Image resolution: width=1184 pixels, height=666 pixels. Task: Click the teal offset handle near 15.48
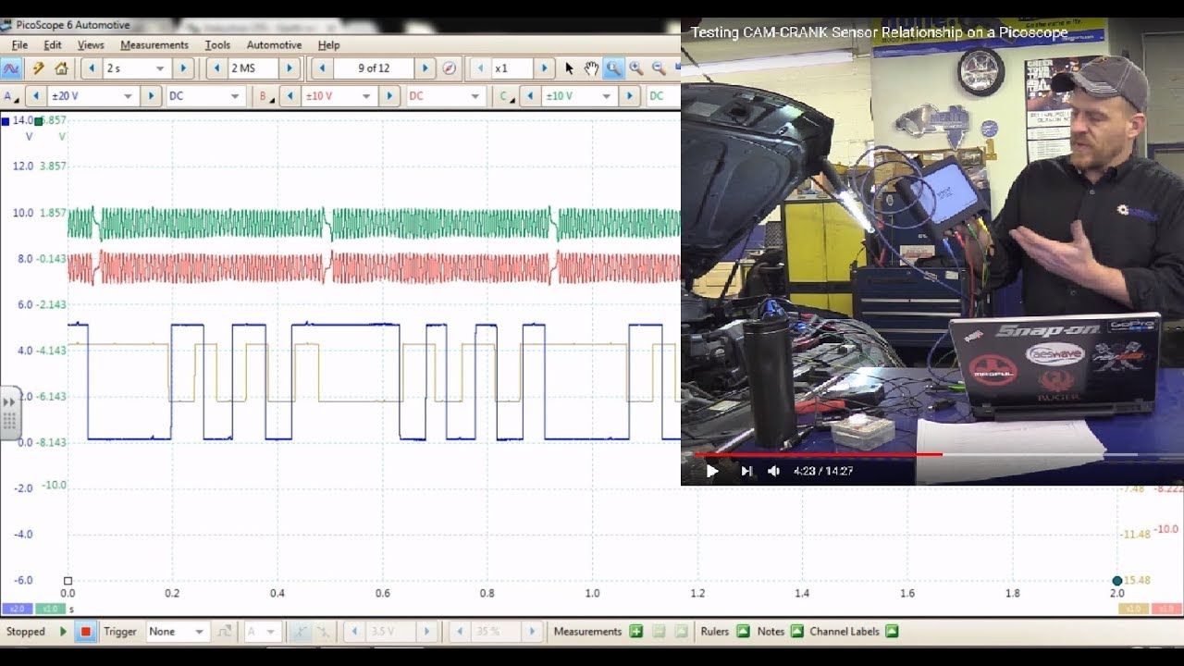coord(1117,581)
